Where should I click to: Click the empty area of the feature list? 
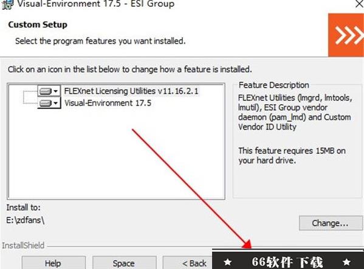pos(116,153)
